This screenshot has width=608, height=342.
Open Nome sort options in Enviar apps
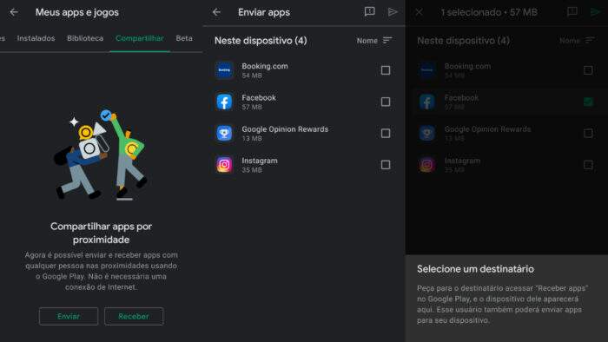pyautogui.click(x=374, y=41)
